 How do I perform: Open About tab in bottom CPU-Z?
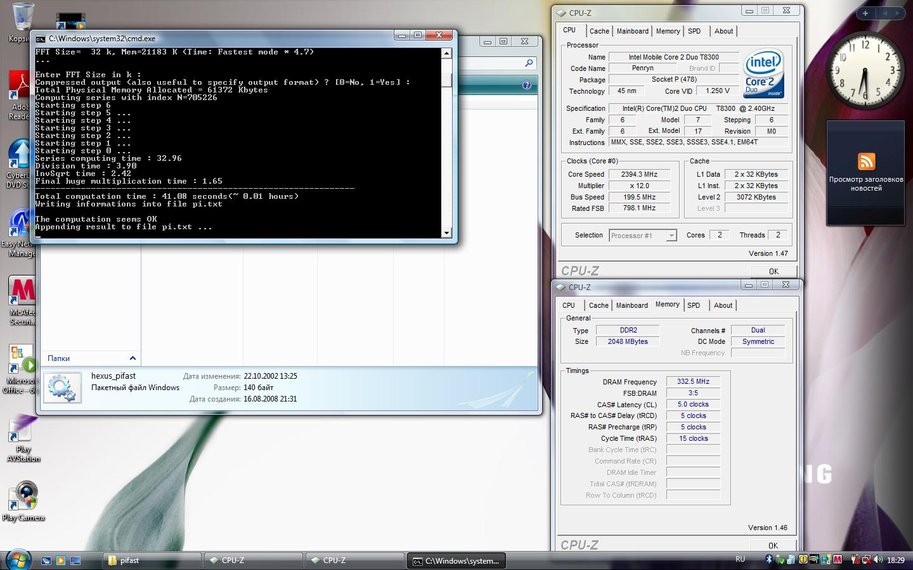point(723,305)
